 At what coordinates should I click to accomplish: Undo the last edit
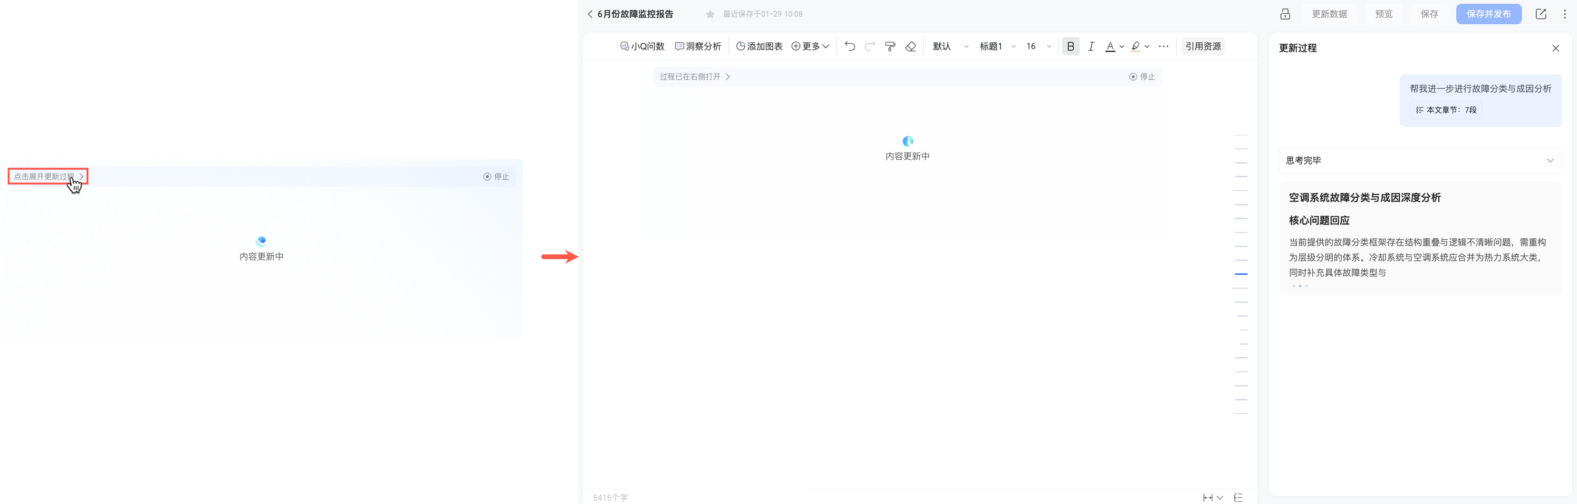click(850, 46)
